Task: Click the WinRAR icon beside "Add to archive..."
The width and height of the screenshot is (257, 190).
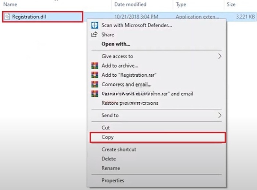Action: click(x=94, y=66)
